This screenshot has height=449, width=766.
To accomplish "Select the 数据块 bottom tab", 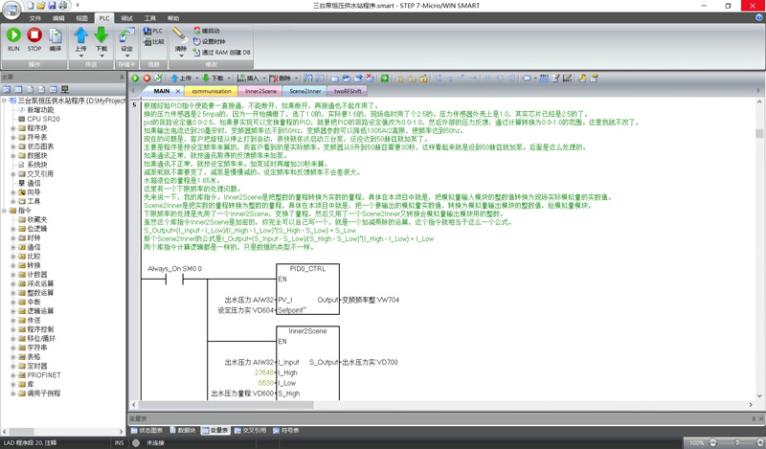I will 183,431.
